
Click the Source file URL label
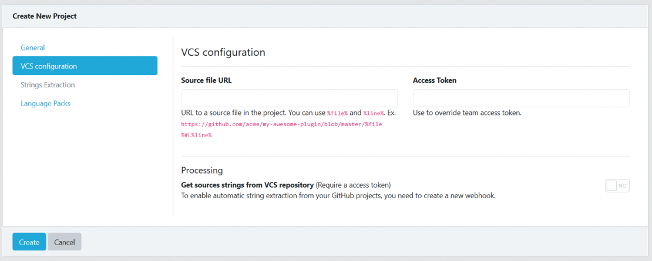pos(207,80)
